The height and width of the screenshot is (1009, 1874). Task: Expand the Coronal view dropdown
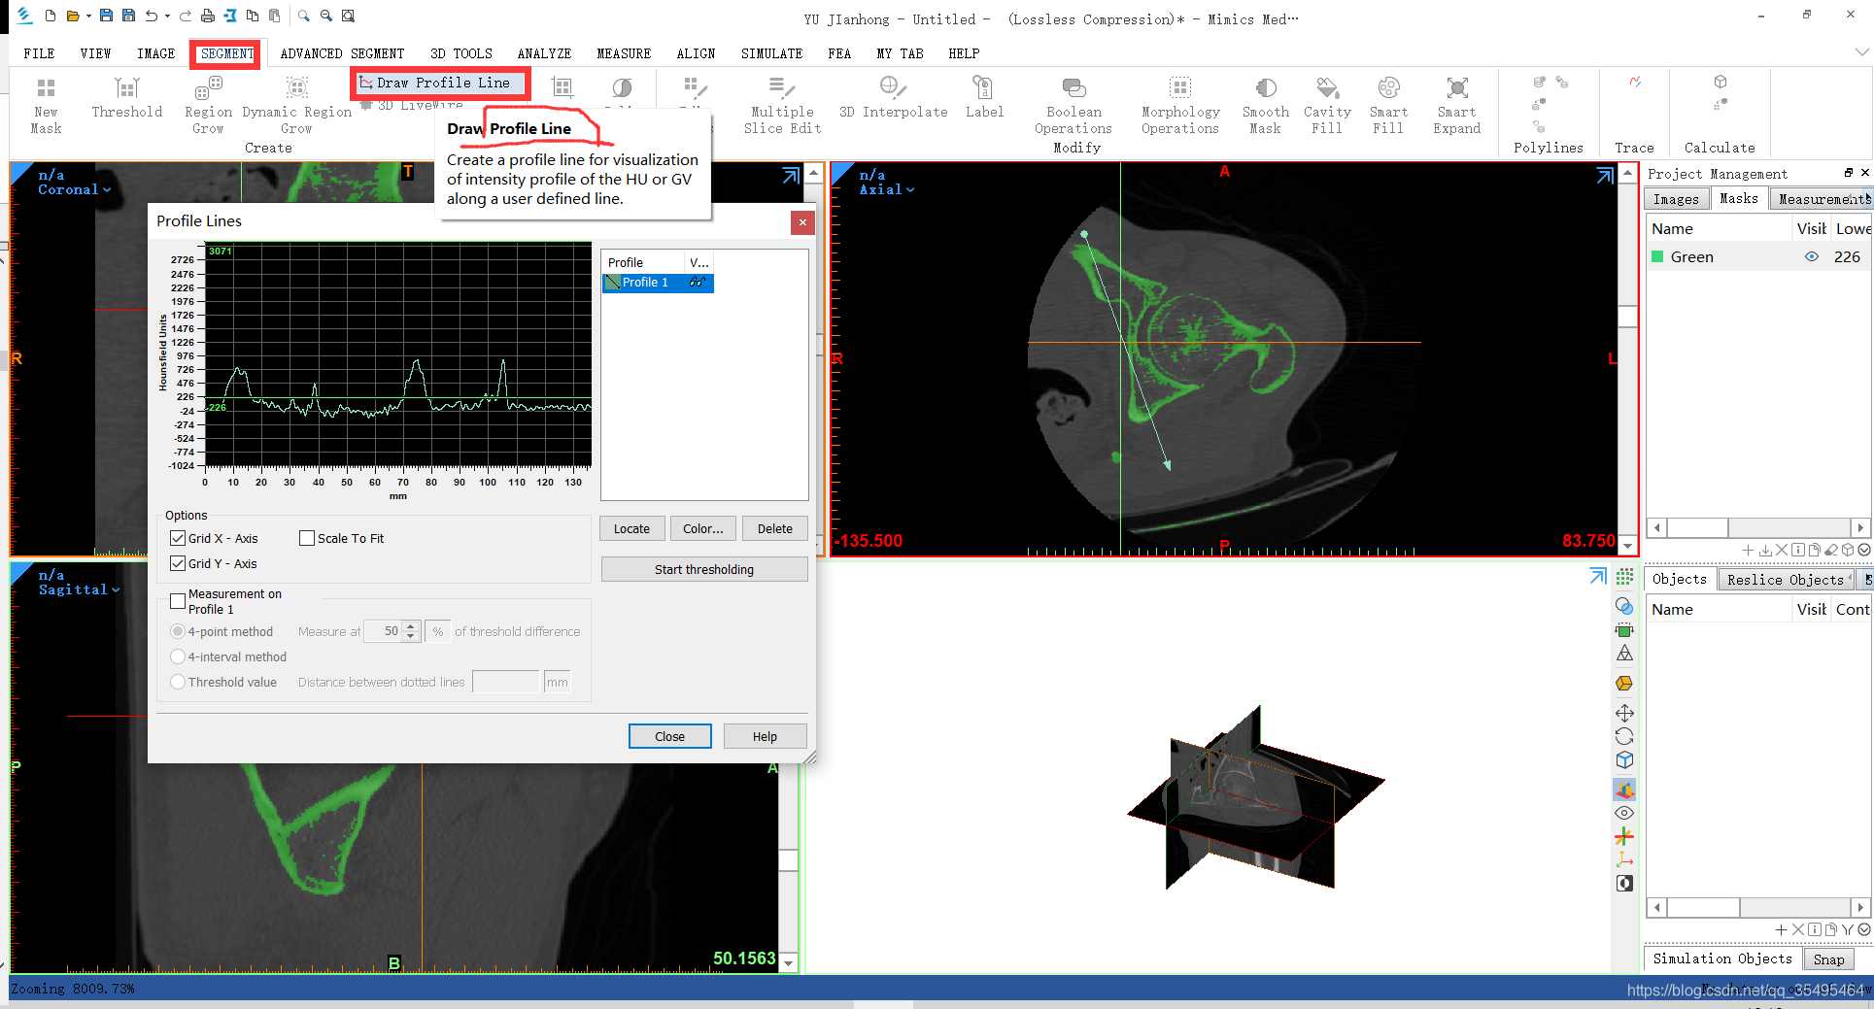point(107,190)
